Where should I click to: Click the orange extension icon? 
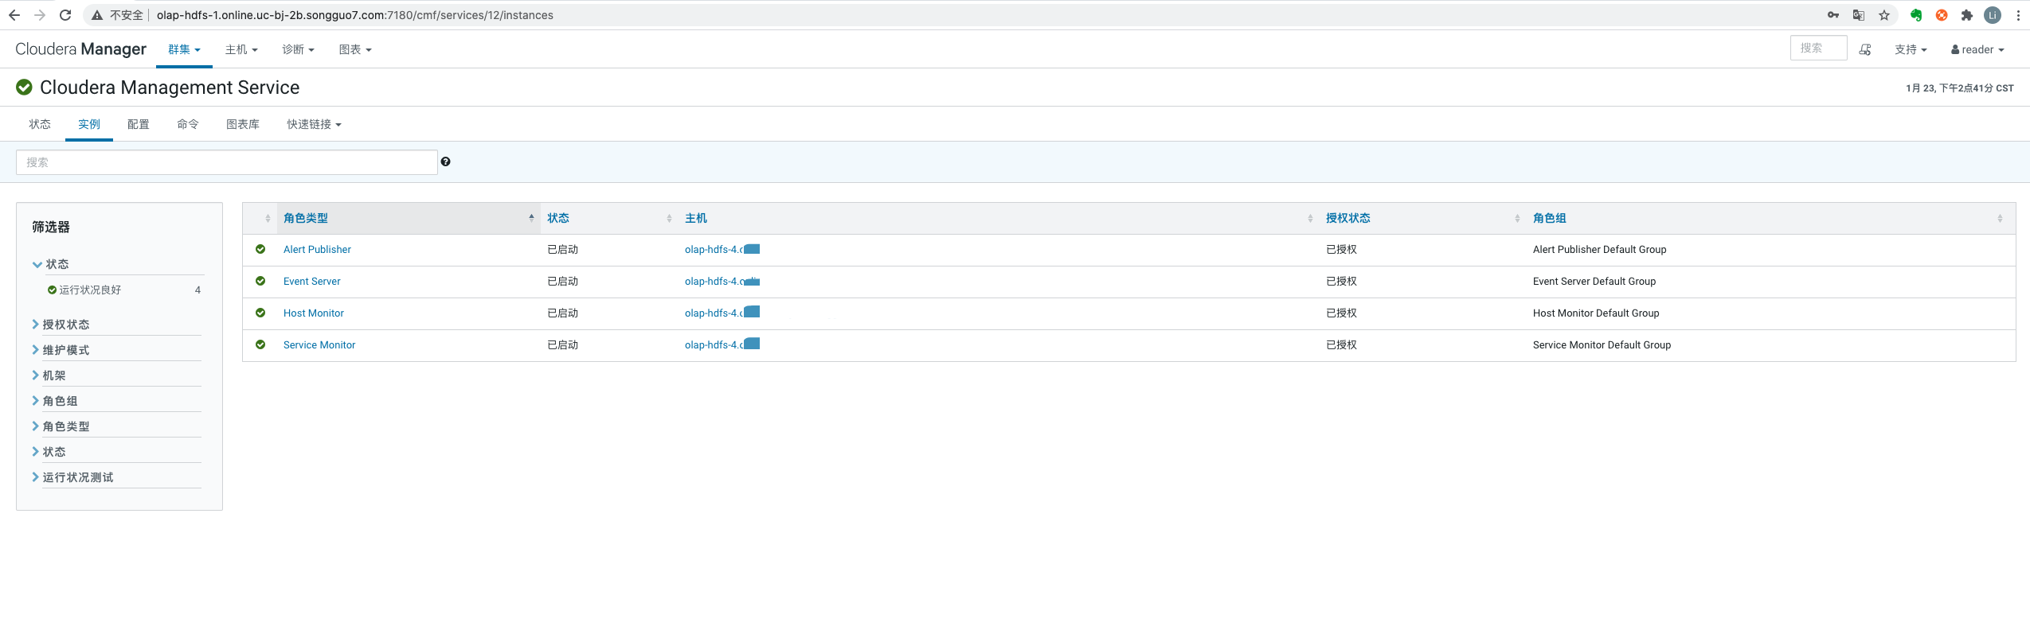click(x=1942, y=15)
